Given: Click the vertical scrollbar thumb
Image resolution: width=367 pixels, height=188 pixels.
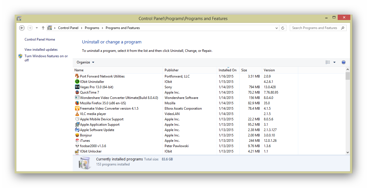Looking at the screenshot, I should [348, 76].
